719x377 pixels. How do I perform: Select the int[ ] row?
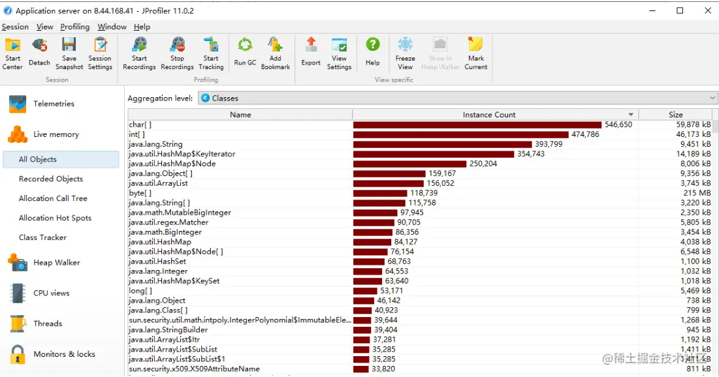(x=420, y=134)
